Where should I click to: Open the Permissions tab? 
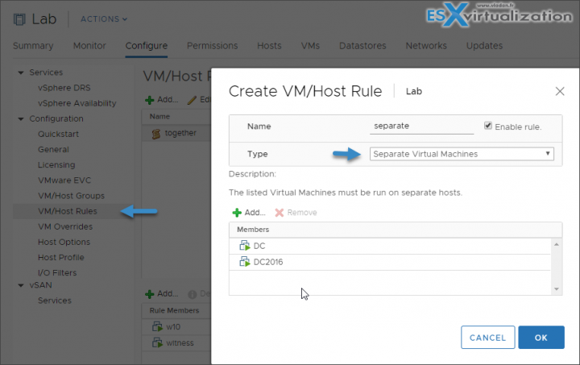tap(212, 46)
